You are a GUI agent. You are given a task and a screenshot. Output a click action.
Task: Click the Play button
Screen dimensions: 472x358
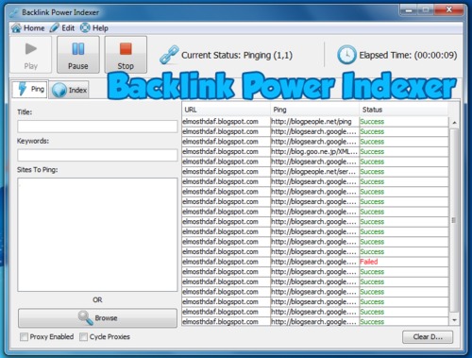click(31, 55)
